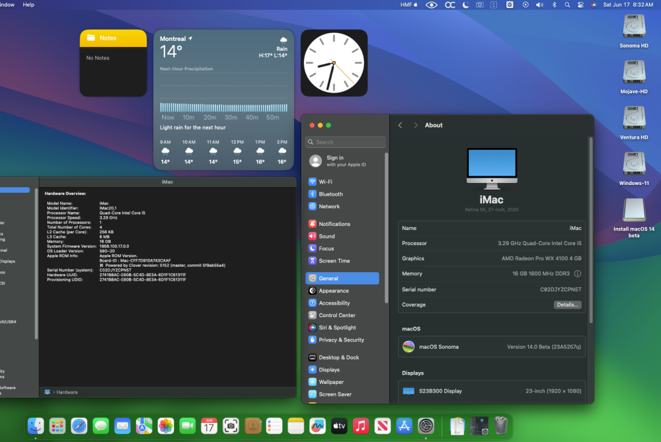Select Accessibility in Settings sidebar
This screenshot has height=442, width=661.
[342, 303]
